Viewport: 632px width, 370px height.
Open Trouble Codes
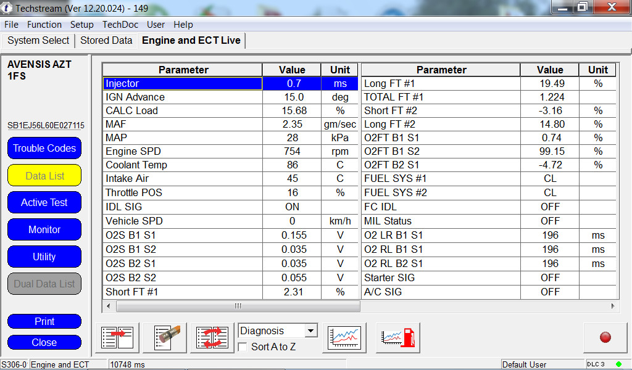click(x=44, y=149)
